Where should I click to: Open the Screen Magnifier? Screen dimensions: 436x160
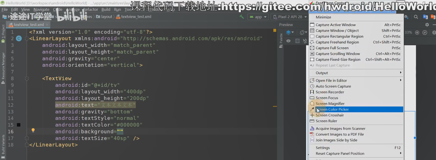pos(356,104)
